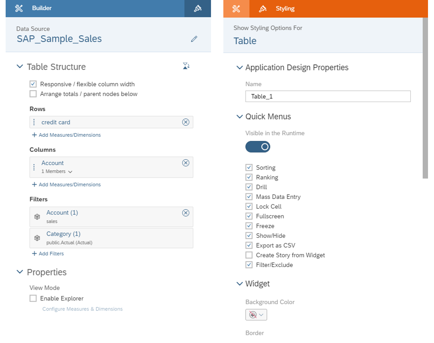Collapse the Table Structure section
The image size is (434, 343).
click(x=20, y=67)
